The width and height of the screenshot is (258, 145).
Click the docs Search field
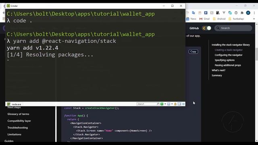[233, 28]
